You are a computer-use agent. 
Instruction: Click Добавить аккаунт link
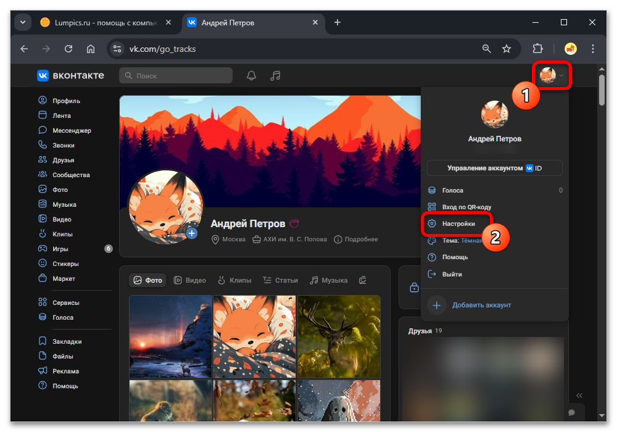pos(482,305)
